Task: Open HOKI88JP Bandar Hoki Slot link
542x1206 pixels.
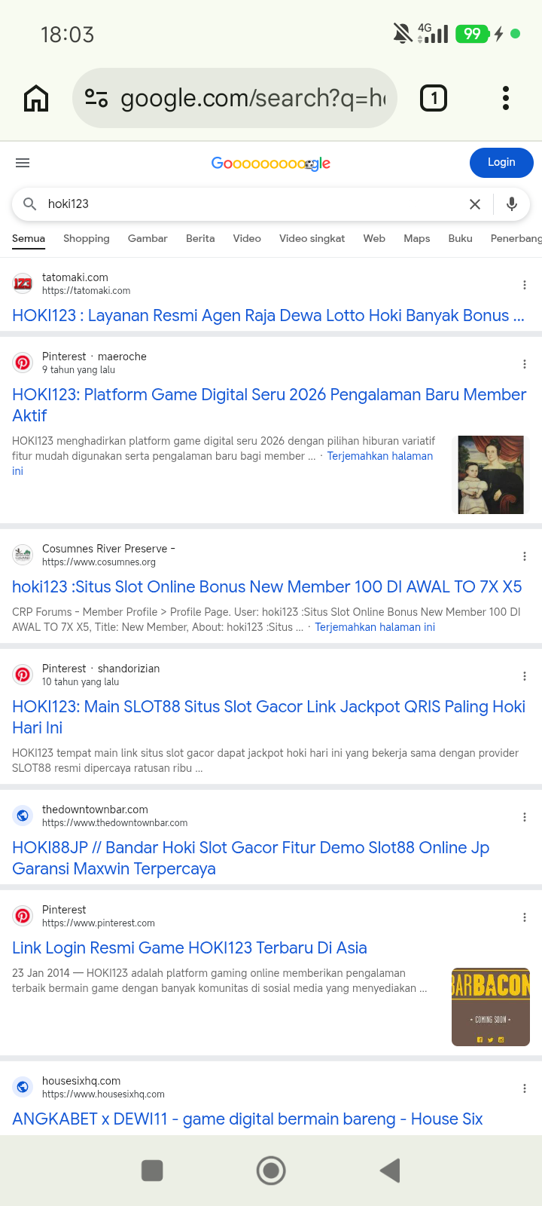Action: 251,858
